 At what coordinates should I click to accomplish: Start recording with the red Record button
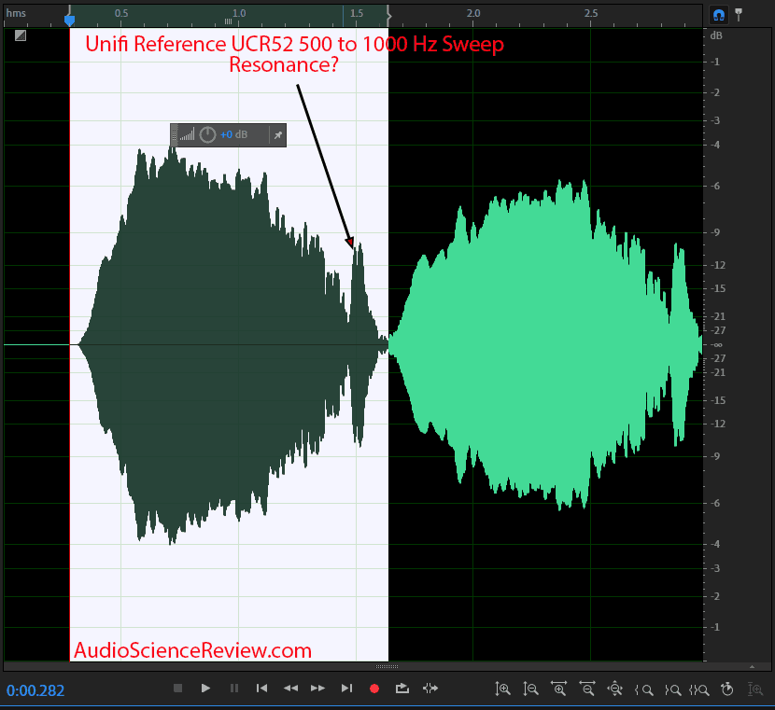(374, 689)
